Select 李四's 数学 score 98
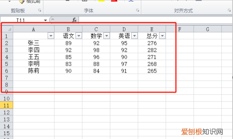Viewport: 233px width, 139px height. 96,50
